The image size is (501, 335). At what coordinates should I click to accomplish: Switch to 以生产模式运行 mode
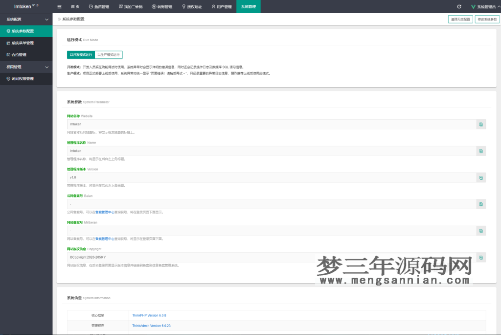click(x=108, y=54)
